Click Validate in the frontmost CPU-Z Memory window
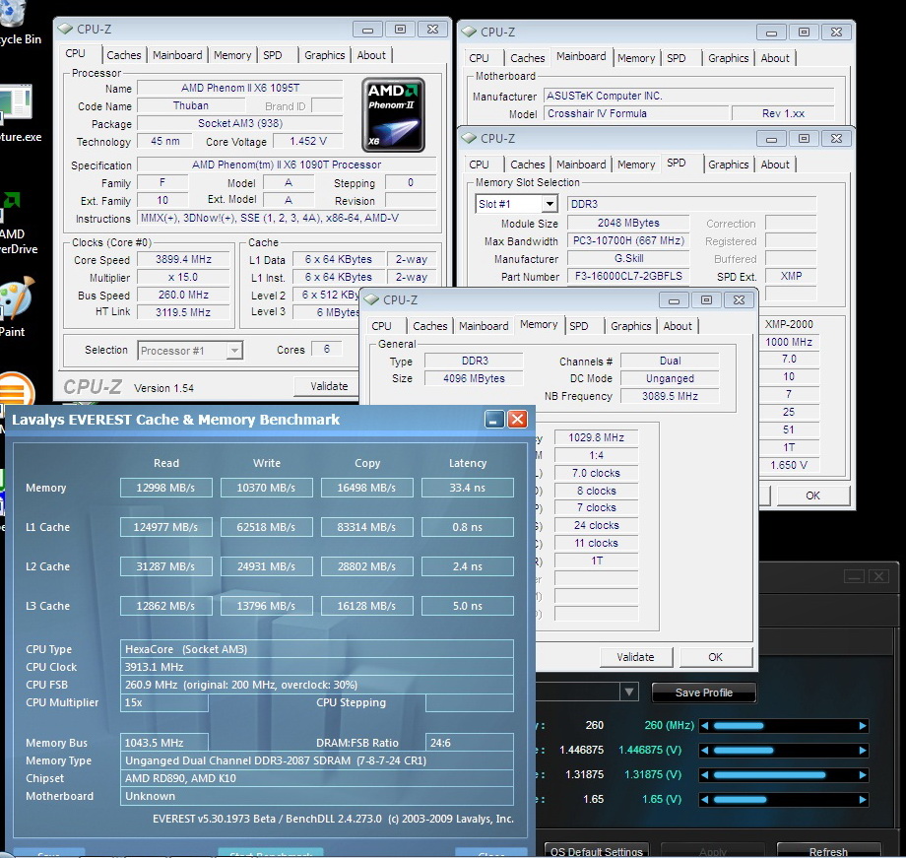This screenshot has height=858, width=906. (635, 657)
